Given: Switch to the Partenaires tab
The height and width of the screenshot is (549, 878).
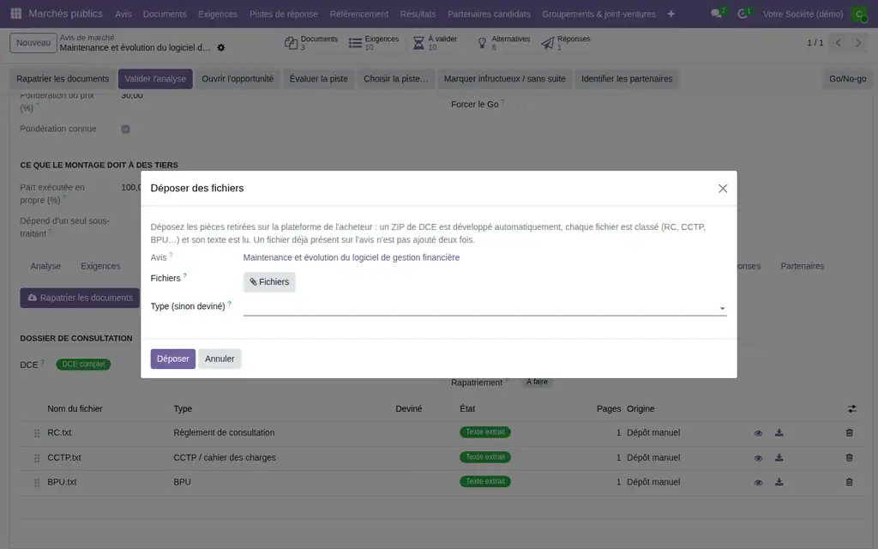Looking at the screenshot, I should point(803,266).
